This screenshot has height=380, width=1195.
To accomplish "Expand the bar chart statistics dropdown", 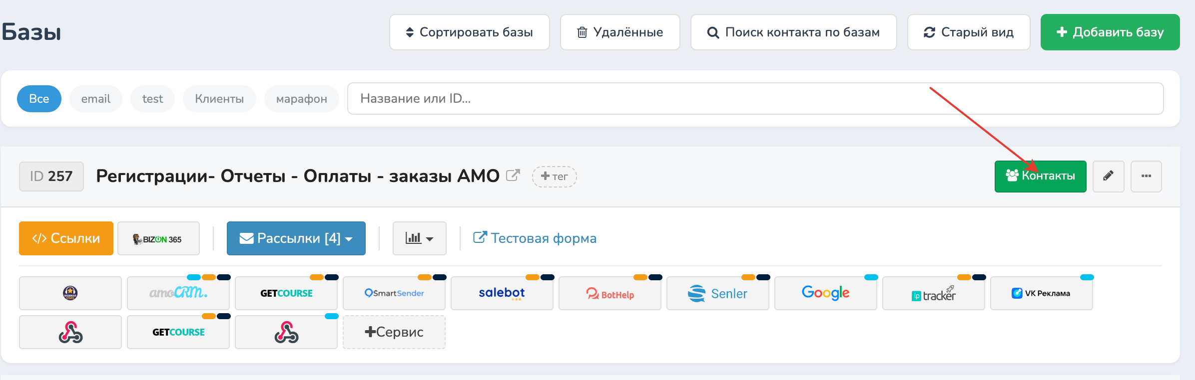I will pyautogui.click(x=419, y=238).
